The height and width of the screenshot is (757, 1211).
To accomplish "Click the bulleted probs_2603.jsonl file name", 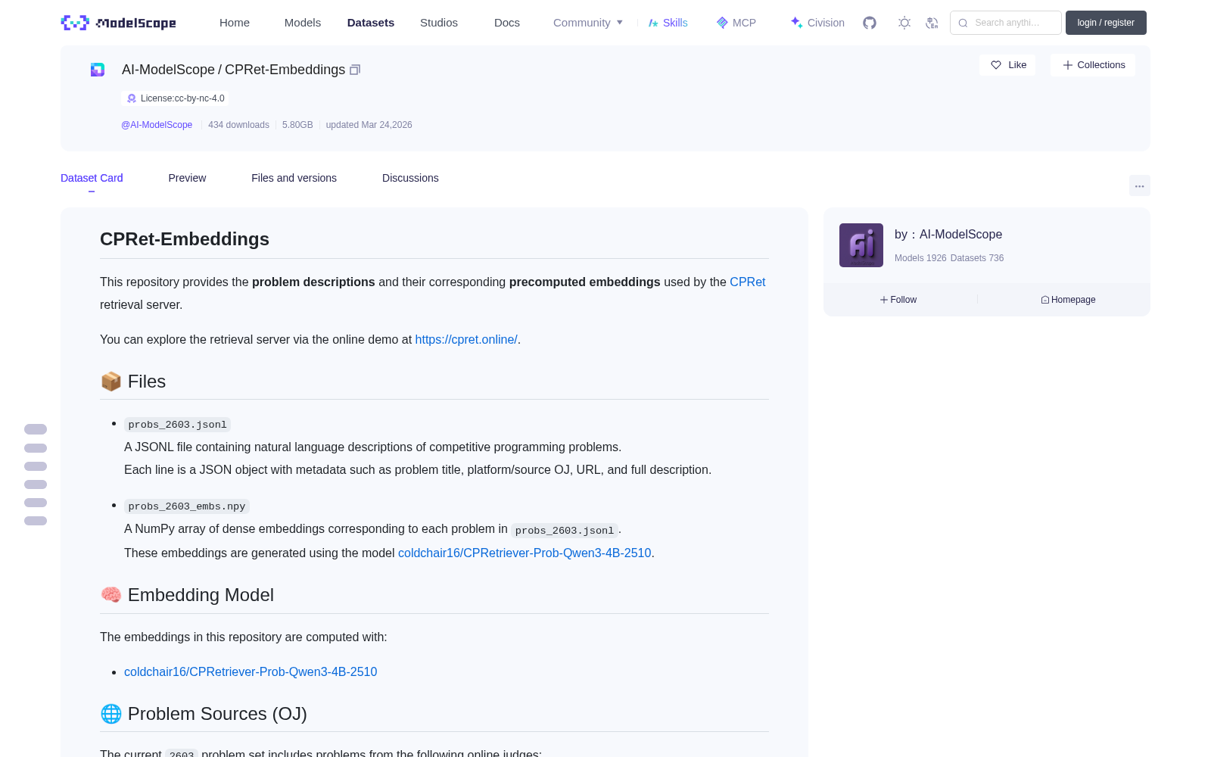I will coord(177,425).
